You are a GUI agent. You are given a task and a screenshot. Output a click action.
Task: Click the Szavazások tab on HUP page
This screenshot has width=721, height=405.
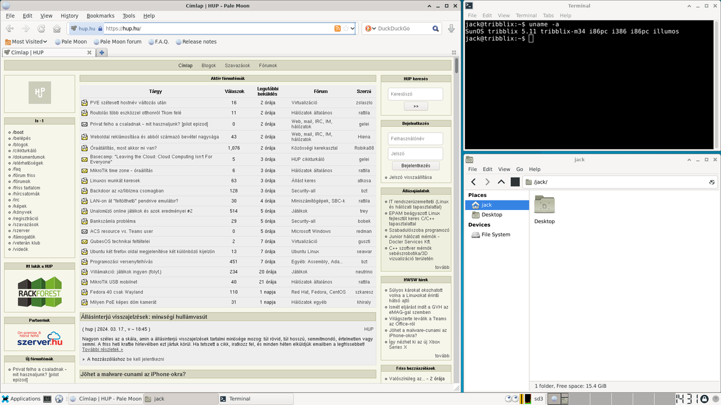[237, 65]
